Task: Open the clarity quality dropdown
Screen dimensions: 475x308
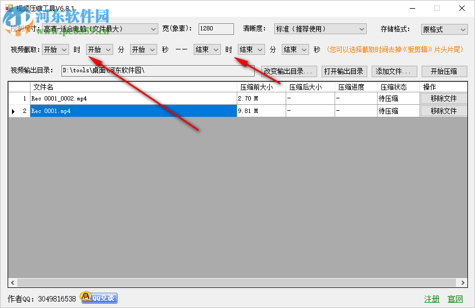Action: pyautogui.click(x=320, y=29)
